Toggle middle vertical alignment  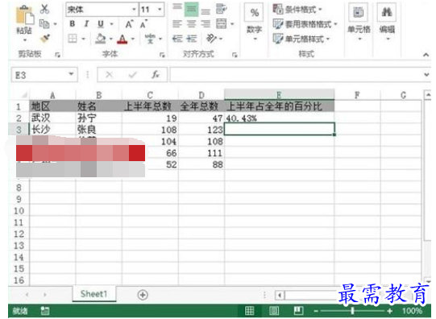[x=191, y=9]
